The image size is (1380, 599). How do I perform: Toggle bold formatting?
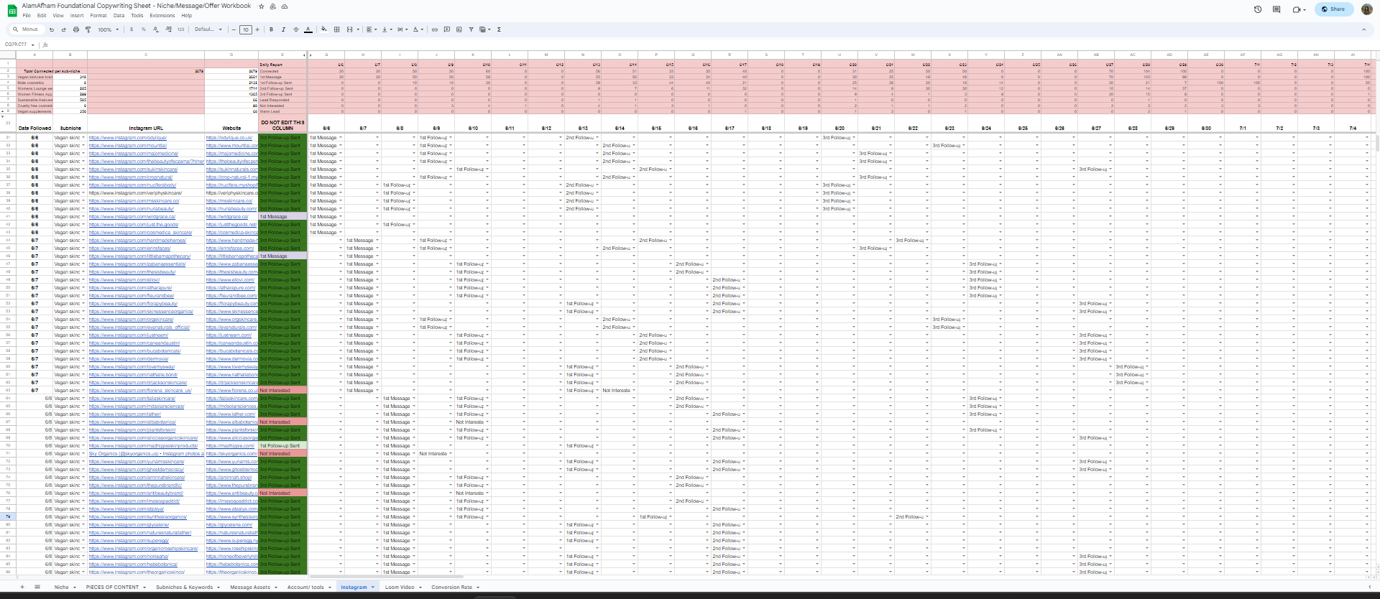271,29
